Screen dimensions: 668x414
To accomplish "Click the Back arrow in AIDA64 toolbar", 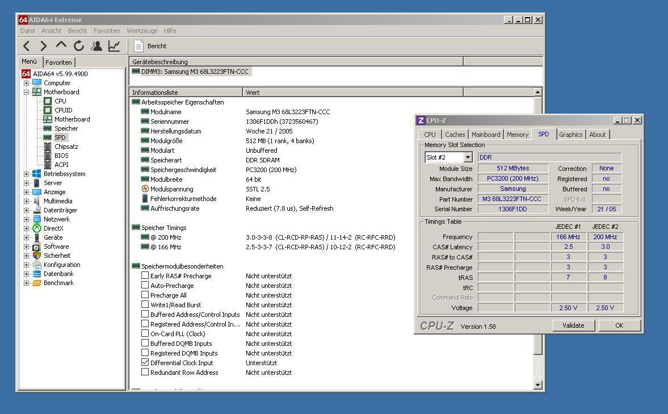I will (27, 46).
